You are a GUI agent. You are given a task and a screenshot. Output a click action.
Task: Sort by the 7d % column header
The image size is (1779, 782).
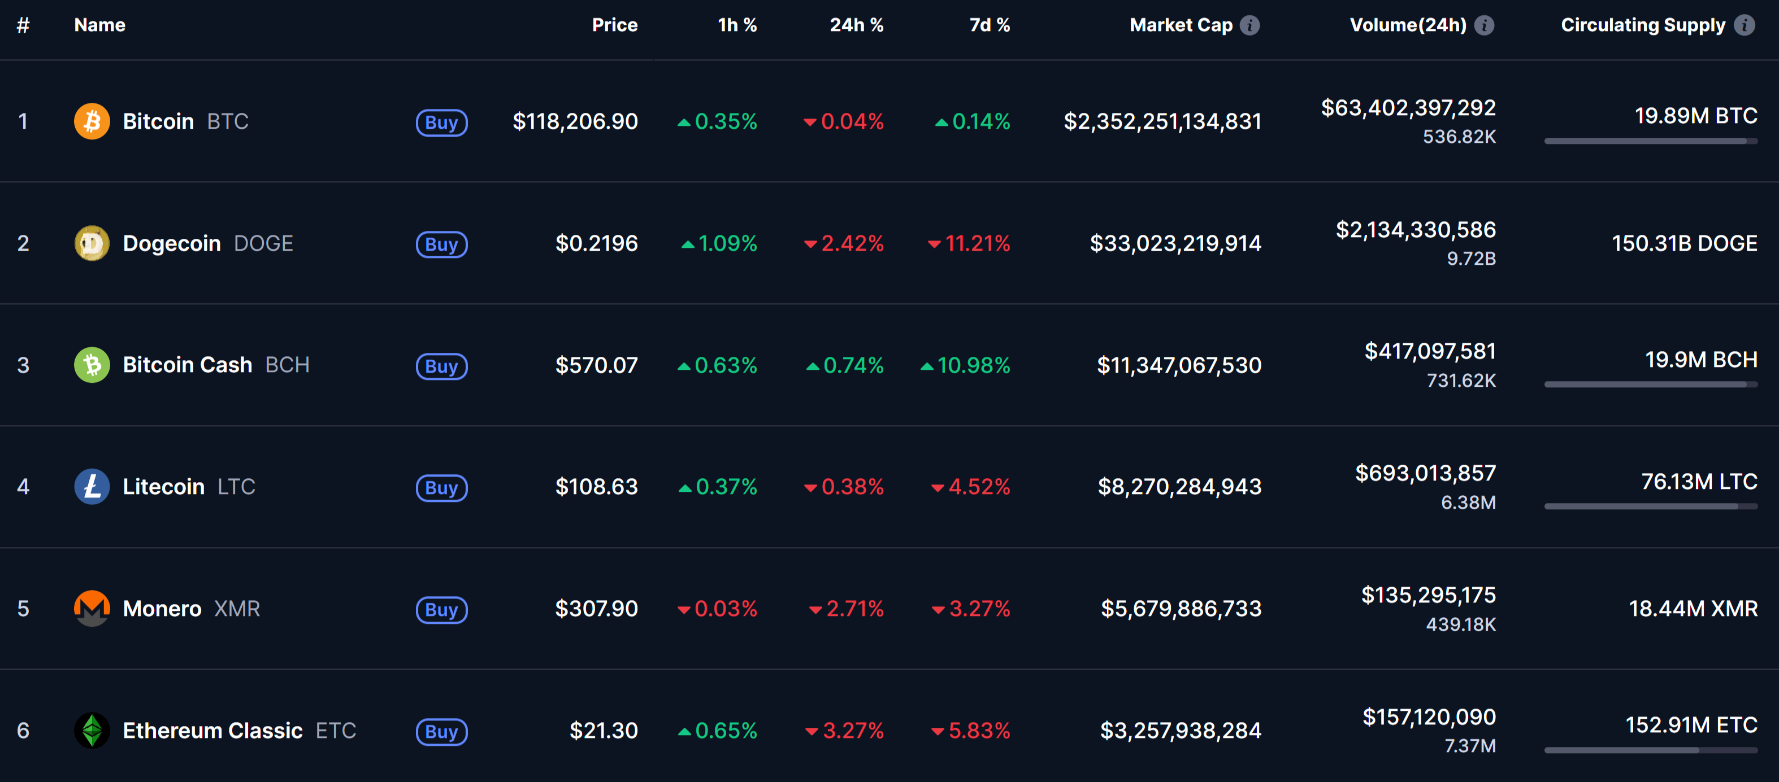pos(990,25)
